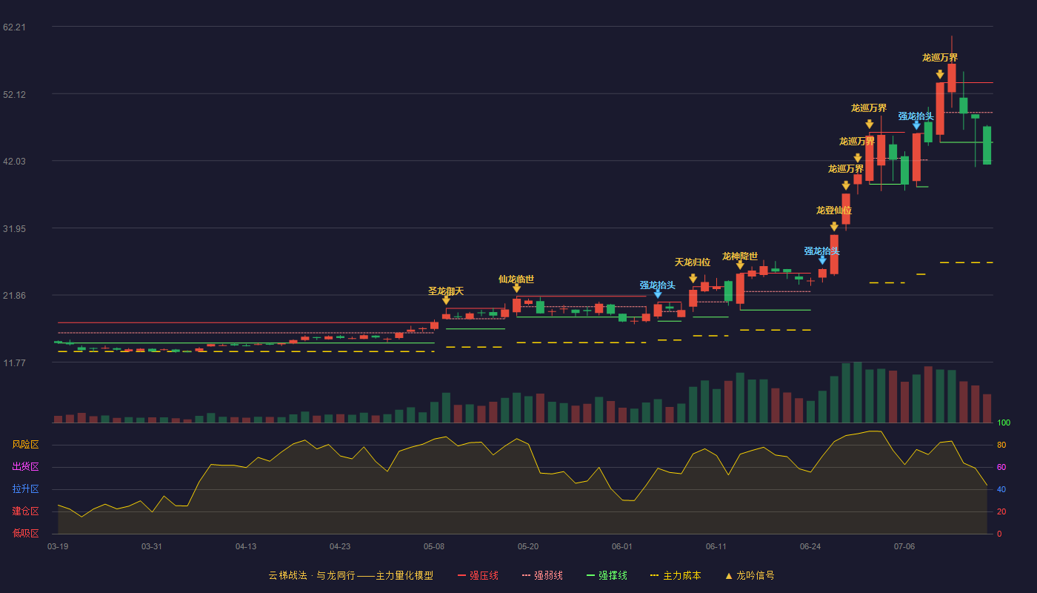Select the 龙神降世 signal arrow

coord(740,265)
